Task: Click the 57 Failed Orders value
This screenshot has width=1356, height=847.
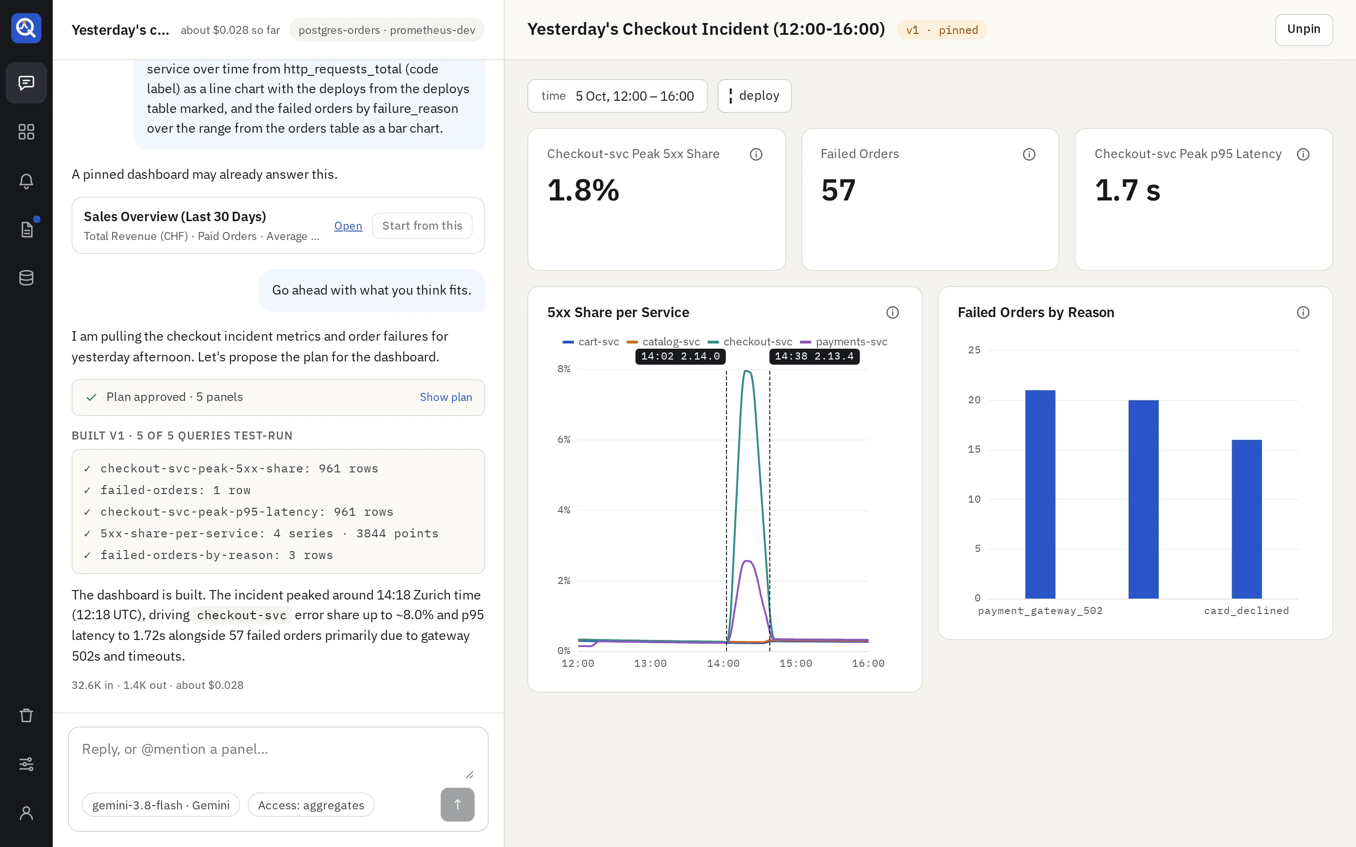Action: coord(838,190)
